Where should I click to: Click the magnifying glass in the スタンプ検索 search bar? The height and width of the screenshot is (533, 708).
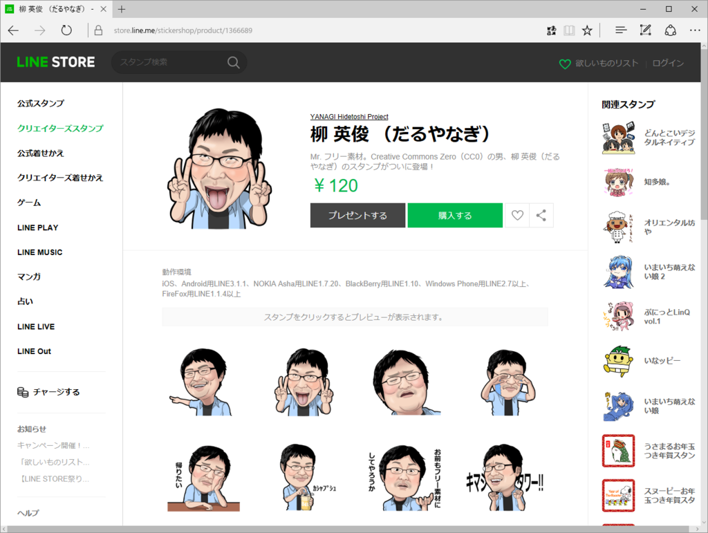[233, 62]
